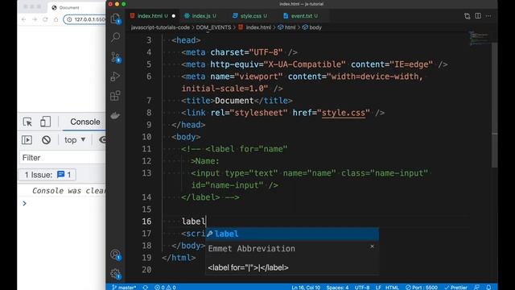Click the editor vertical scrollbar
Image resolution: width=515 pixels, height=290 pixels.
coord(495,106)
